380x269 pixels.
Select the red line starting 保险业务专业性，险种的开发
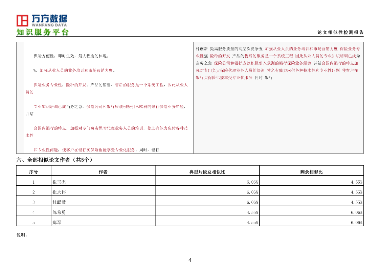[111, 85]
